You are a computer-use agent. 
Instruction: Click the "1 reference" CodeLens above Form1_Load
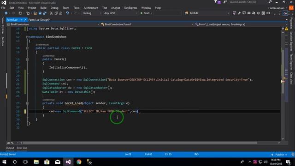48,100
